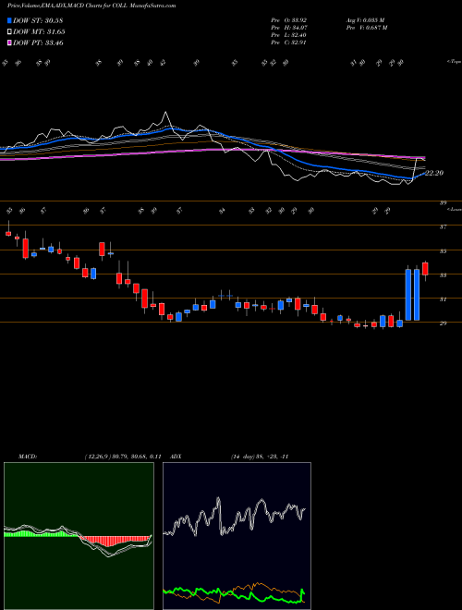Open the dark blue ADX indicator panel
Viewport: 462px width, 610px height.
237,536
